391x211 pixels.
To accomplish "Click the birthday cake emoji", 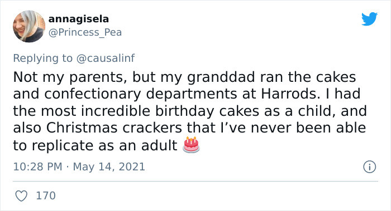I will click(x=191, y=144).
